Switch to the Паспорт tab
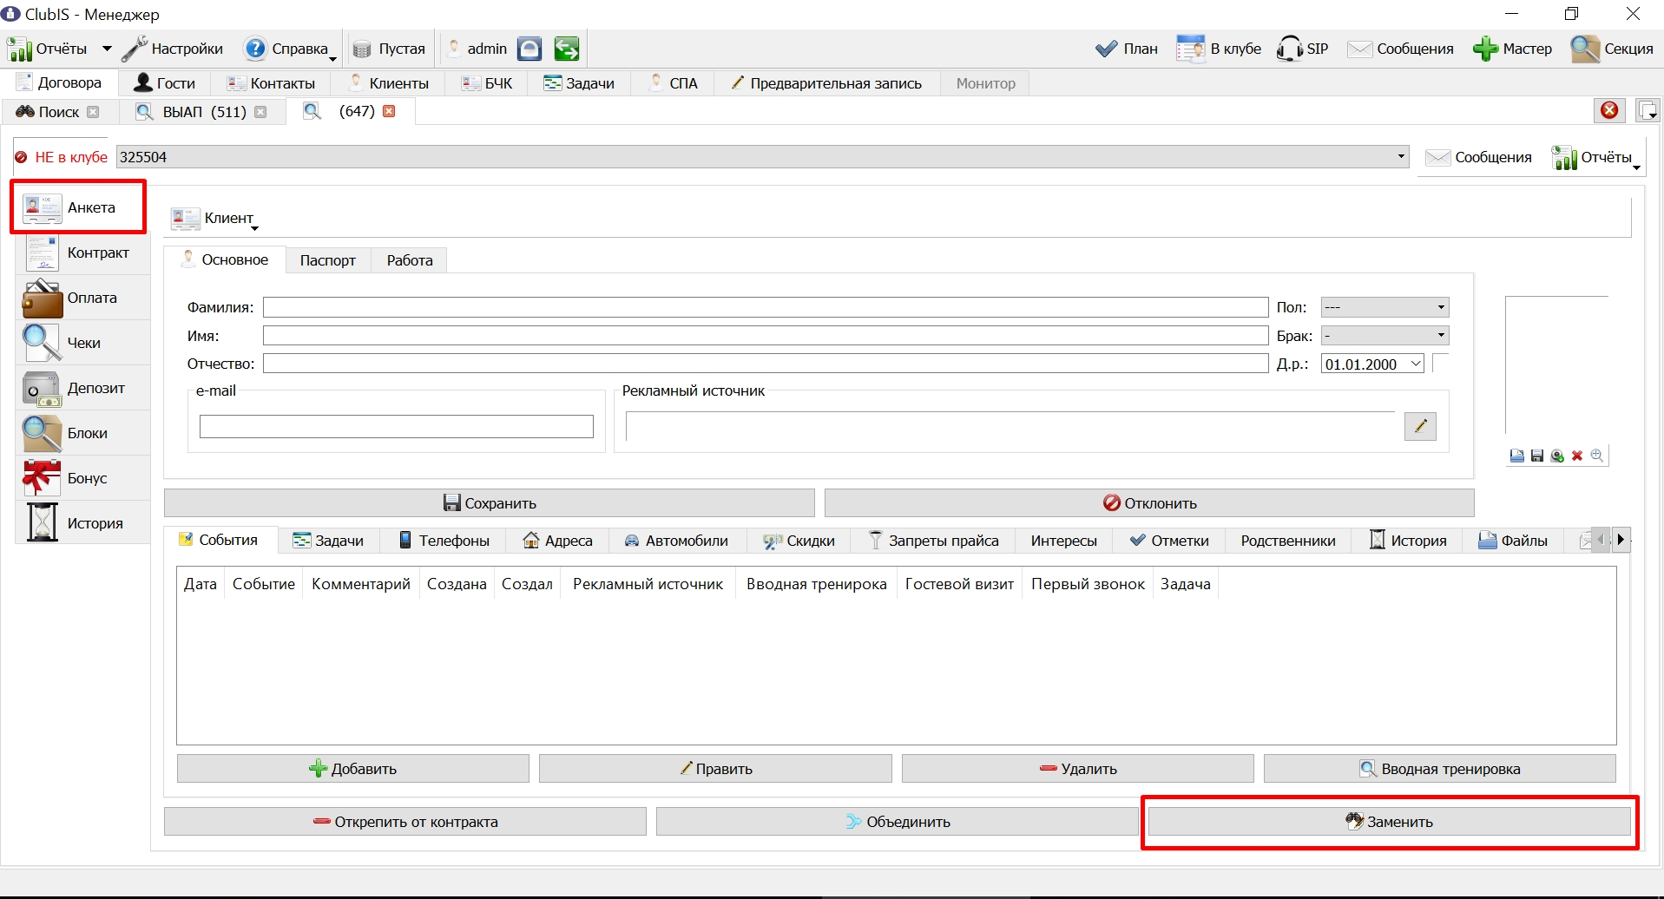The width and height of the screenshot is (1664, 899). click(x=328, y=260)
